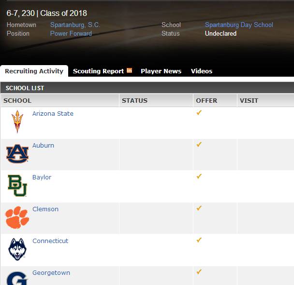This screenshot has width=294, height=285.
Task: Click the Auburn AU logo
Action: tap(17, 153)
